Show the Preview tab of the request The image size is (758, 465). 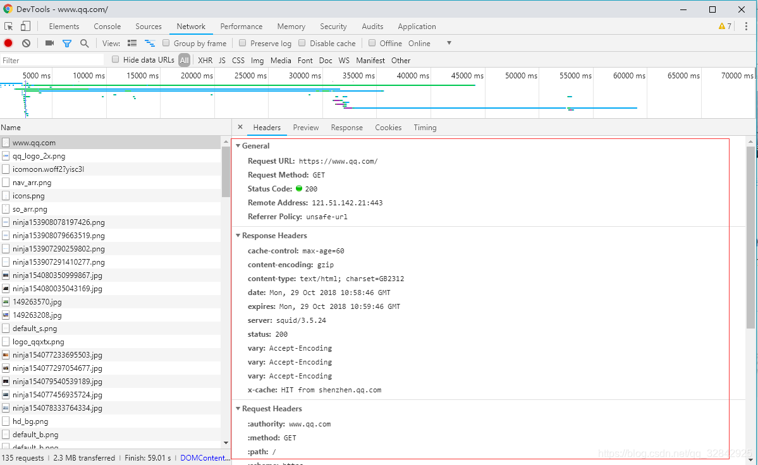pyautogui.click(x=305, y=128)
